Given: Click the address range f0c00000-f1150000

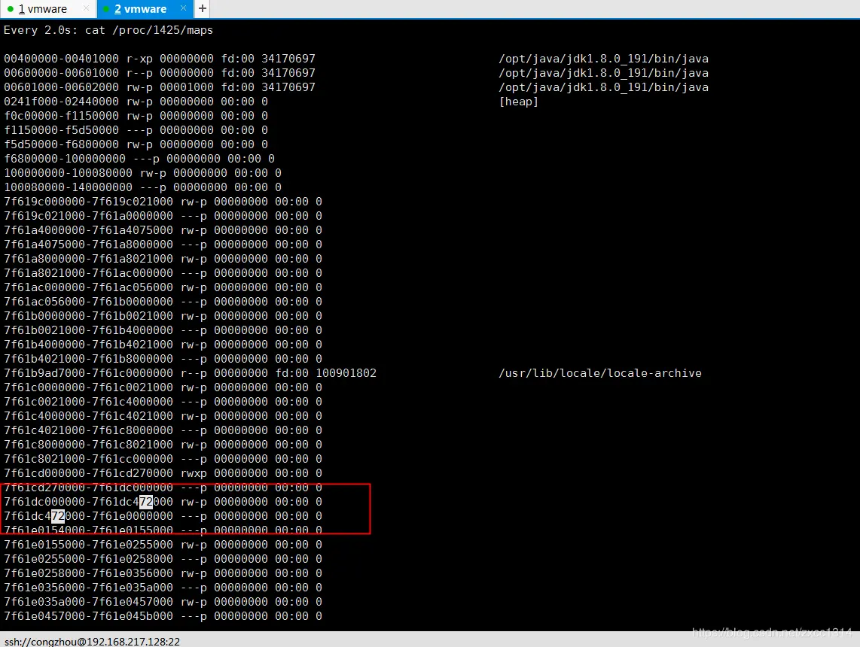Looking at the screenshot, I should coord(62,116).
